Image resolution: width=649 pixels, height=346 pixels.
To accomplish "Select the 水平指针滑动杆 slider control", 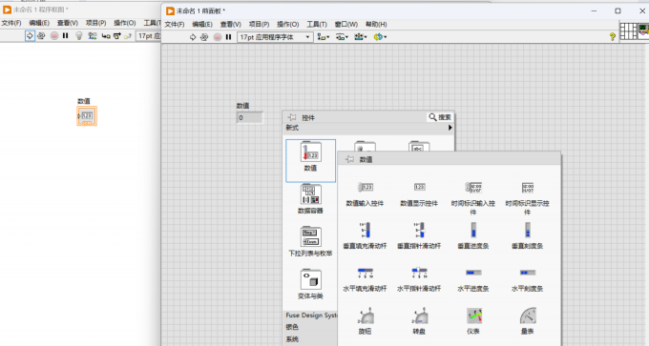I will (x=419, y=280).
